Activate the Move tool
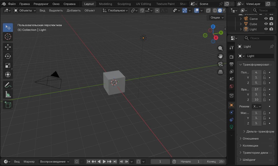This screenshot has height=166, width=278. coord(8,47)
